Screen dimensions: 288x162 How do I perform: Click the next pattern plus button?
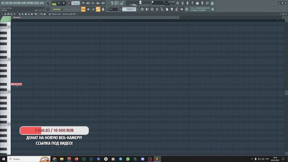(x=138, y=9)
